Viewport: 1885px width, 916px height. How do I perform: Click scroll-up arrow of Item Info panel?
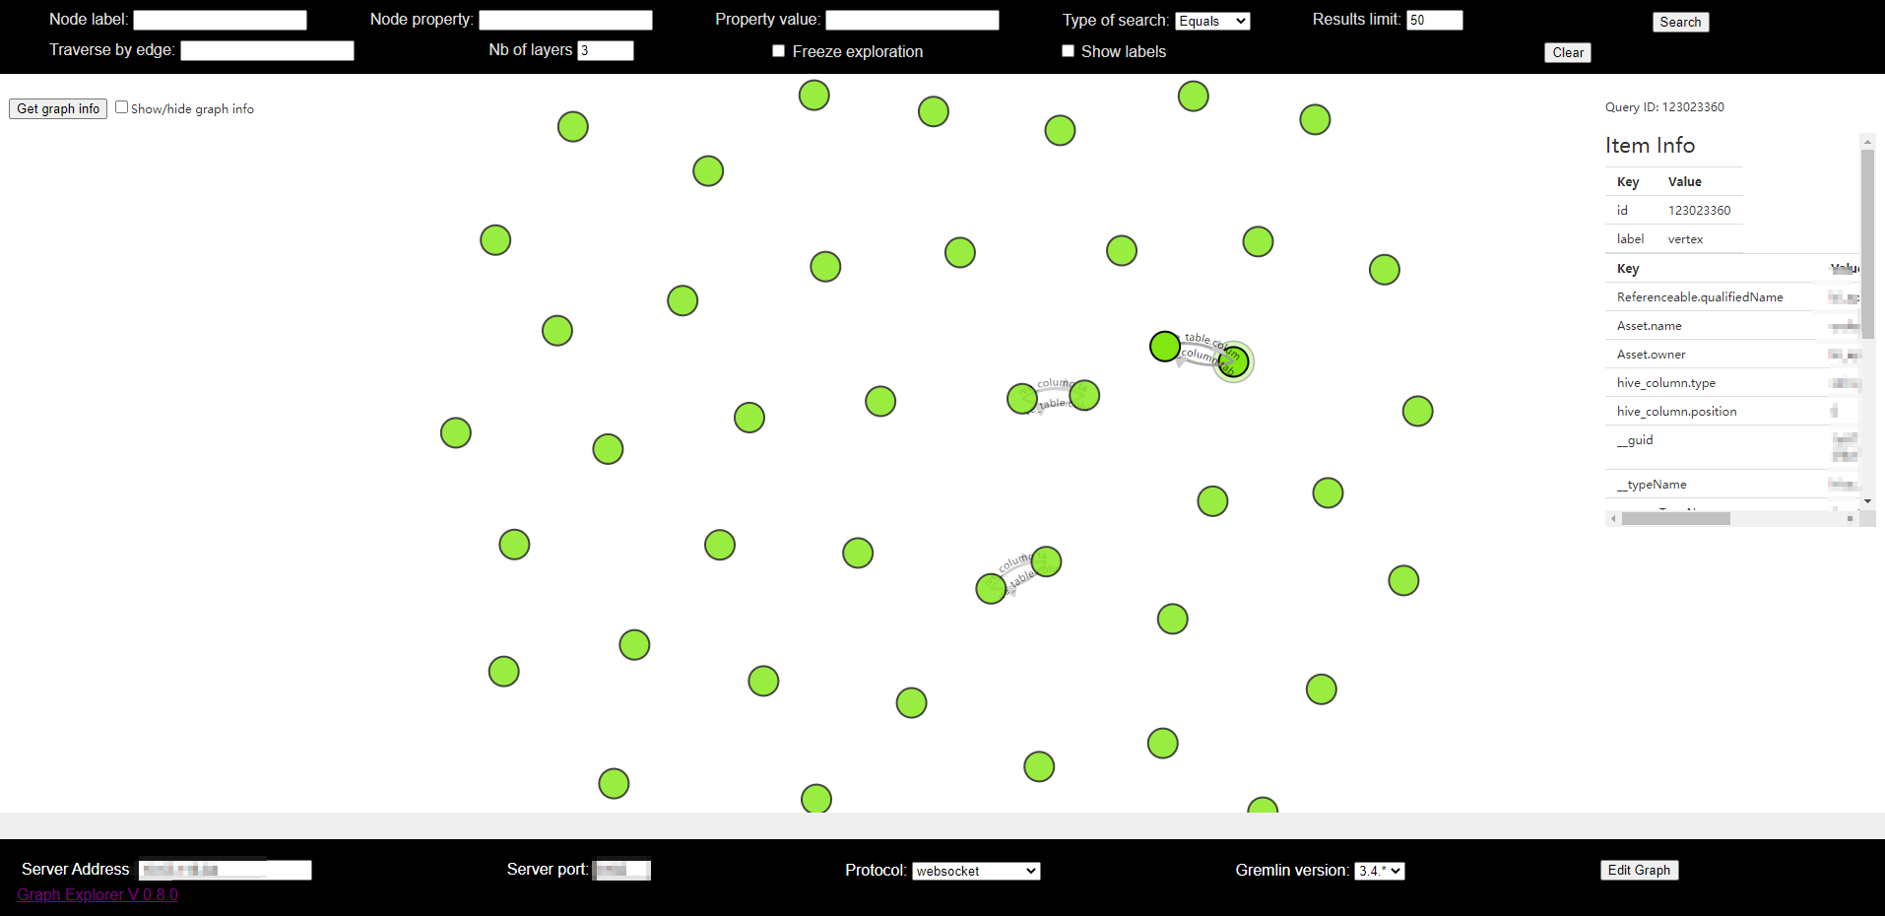tap(1867, 142)
